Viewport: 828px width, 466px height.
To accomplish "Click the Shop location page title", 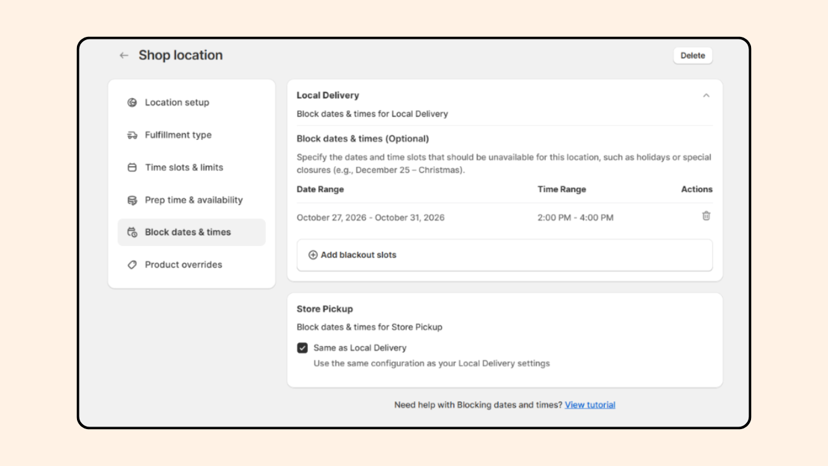I will [x=180, y=56].
